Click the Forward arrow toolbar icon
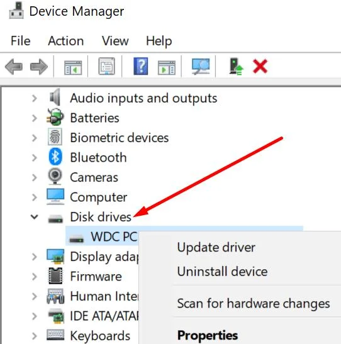 point(38,67)
